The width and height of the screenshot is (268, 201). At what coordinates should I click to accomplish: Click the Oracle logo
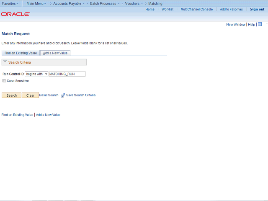15,14
